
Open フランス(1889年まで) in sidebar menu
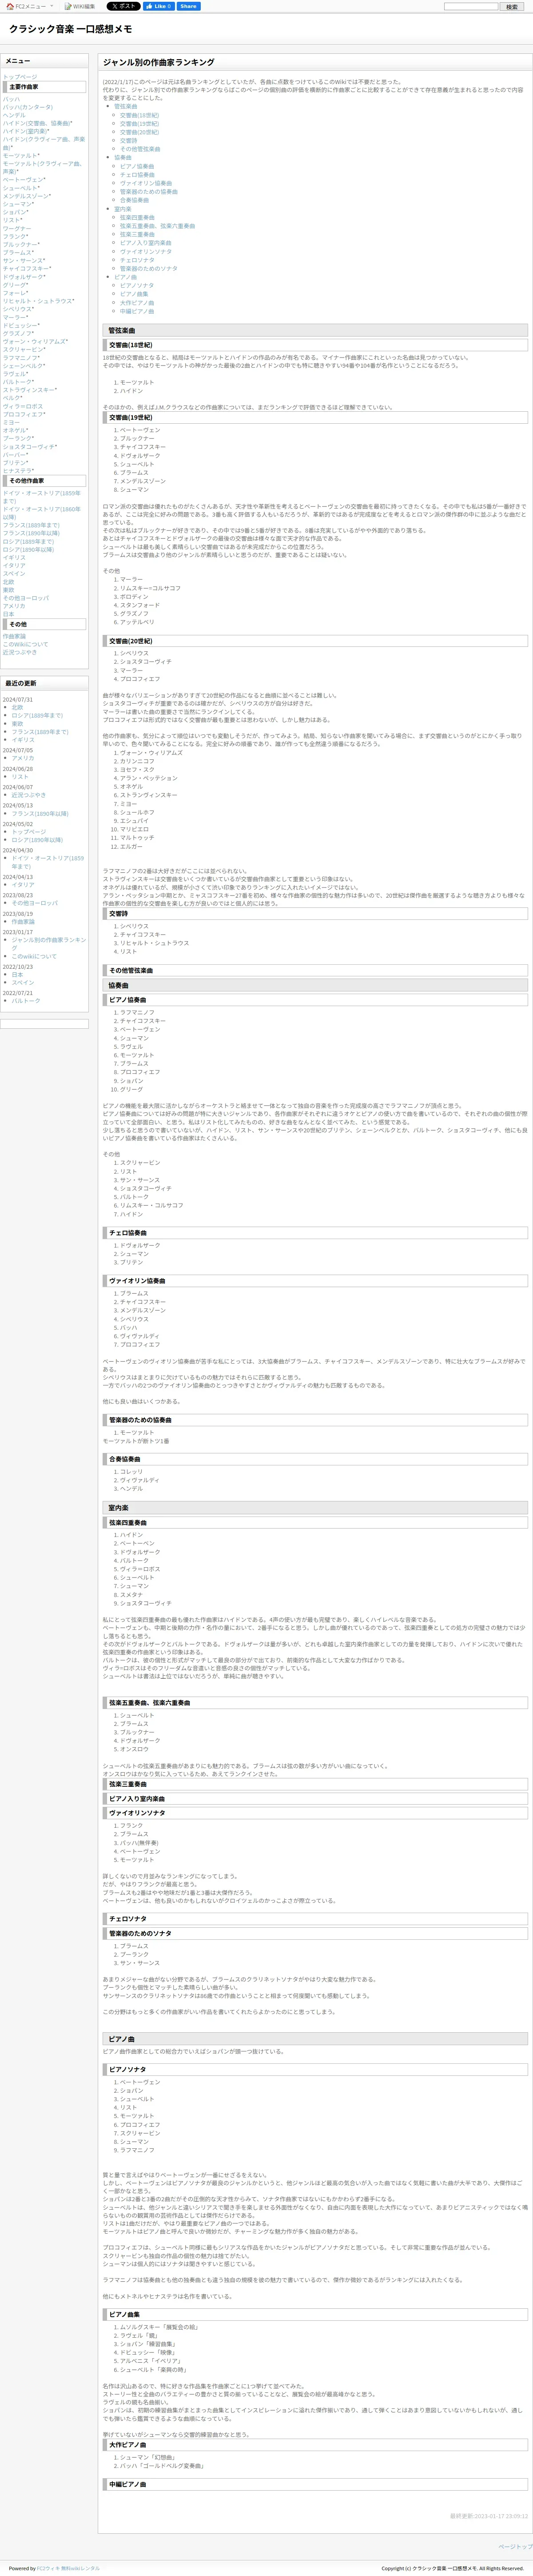tap(31, 525)
